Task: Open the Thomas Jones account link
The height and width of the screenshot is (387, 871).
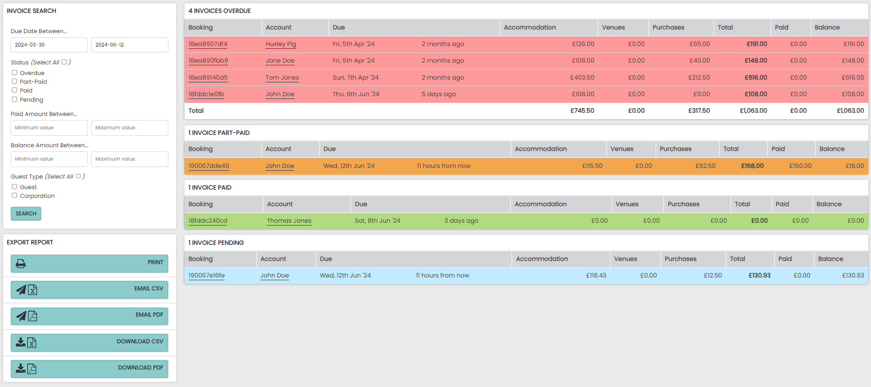Action: (289, 221)
